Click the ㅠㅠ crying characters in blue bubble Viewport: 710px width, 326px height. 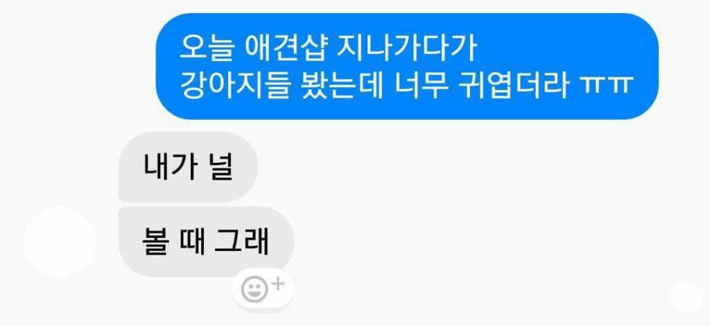606,86
